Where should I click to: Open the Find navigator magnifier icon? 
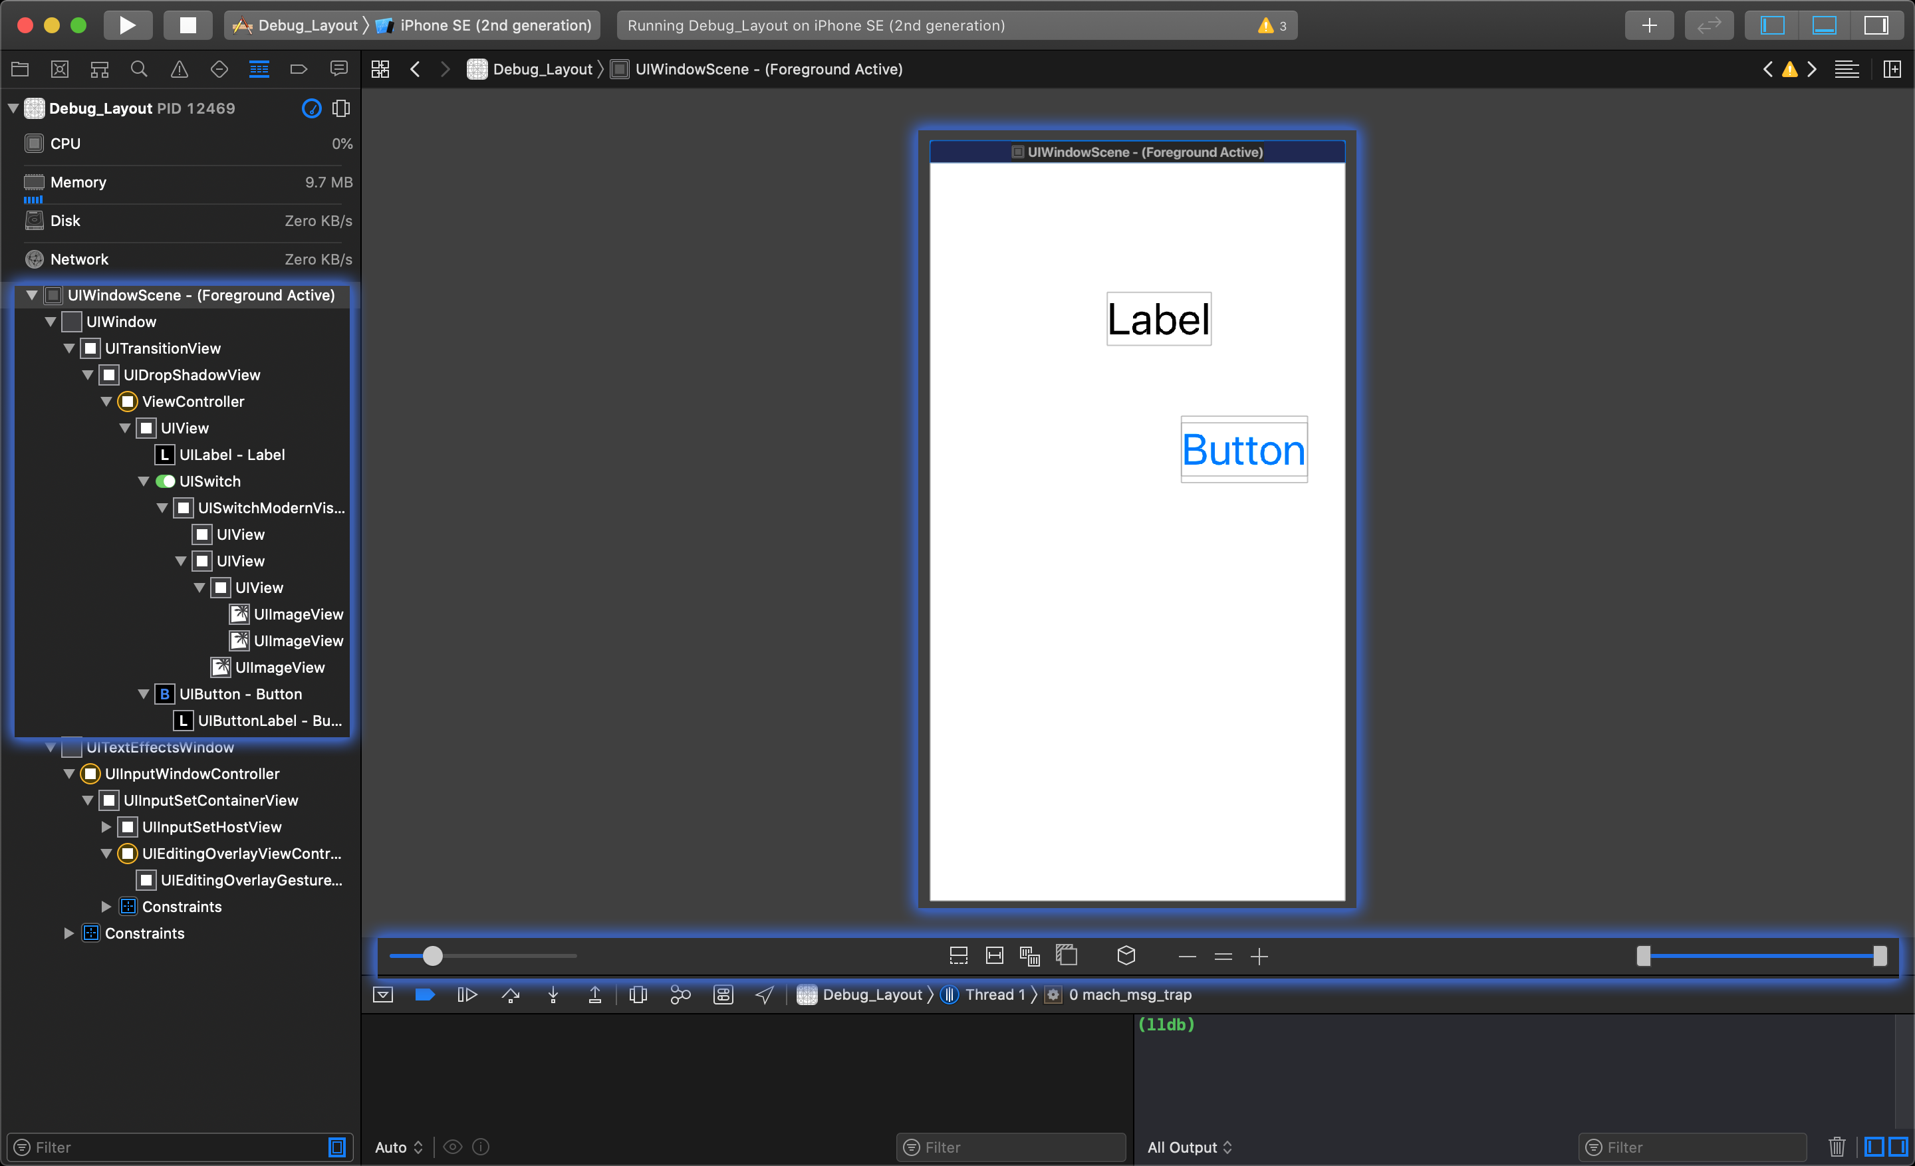[x=139, y=69]
